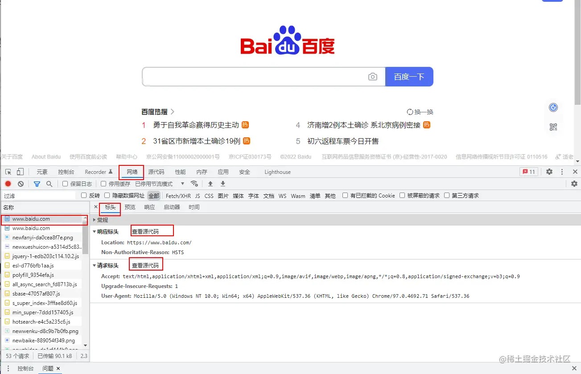Switch to the 元素 panel tab
Image resolution: width=581 pixels, height=374 pixels.
pyautogui.click(x=42, y=172)
